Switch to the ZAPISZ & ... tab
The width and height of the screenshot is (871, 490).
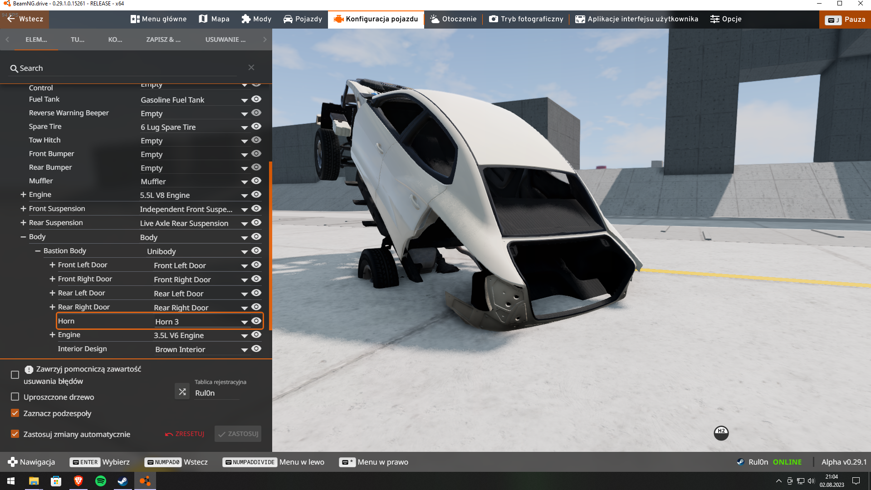pos(163,39)
